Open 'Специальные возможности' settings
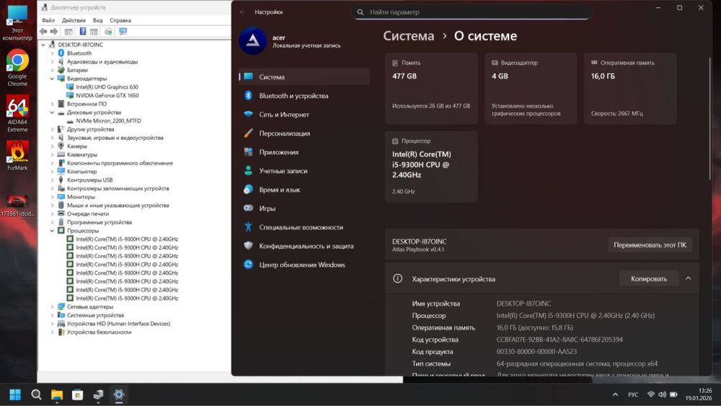The height and width of the screenshot is (406, 721). point(304,227)
